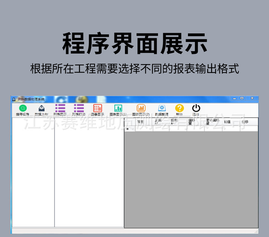Click the 累计偏移量 column header
Screen dimensions: 269x237
(x=213, y=122)
